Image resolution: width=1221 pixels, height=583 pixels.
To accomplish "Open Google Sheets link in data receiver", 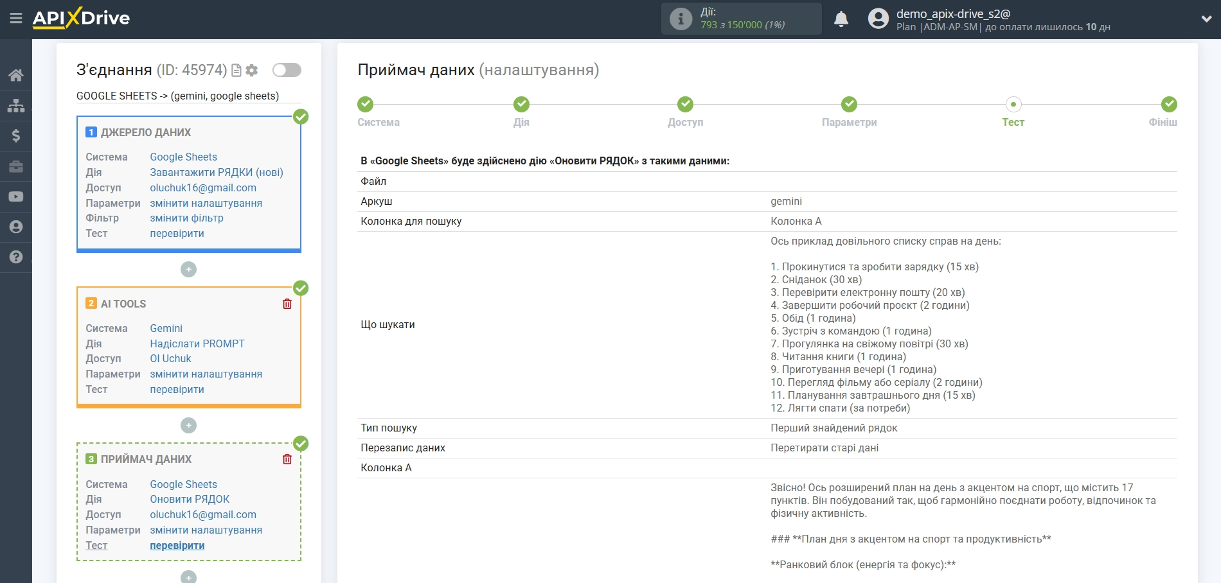I will [x=183, y=484].
